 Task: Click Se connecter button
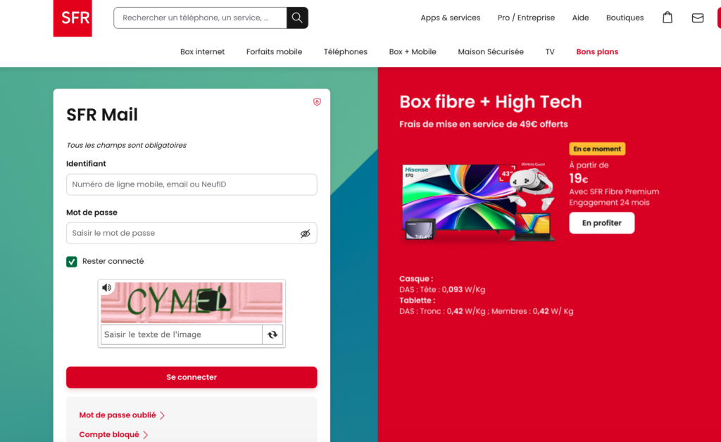tap(192, 377)
